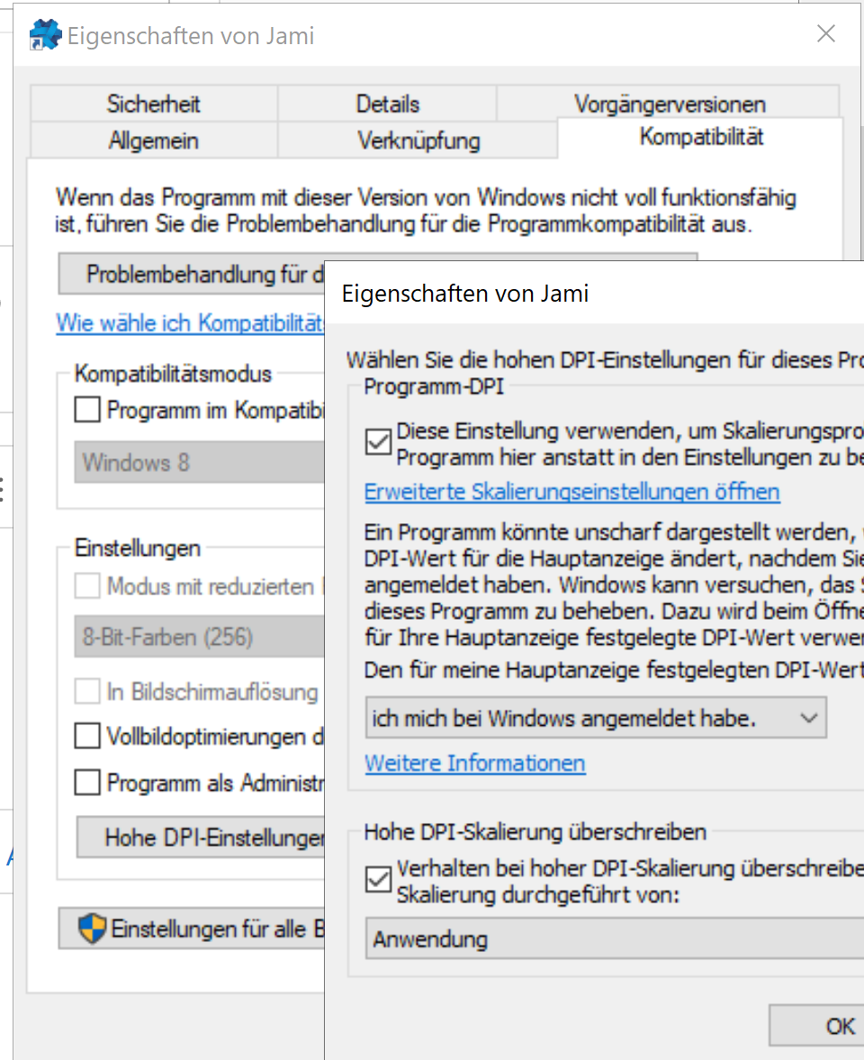This screenshot has width=864, height=1060.
Task: Click Hohe DPI-Einstellungen button
Action: point(201,837)
